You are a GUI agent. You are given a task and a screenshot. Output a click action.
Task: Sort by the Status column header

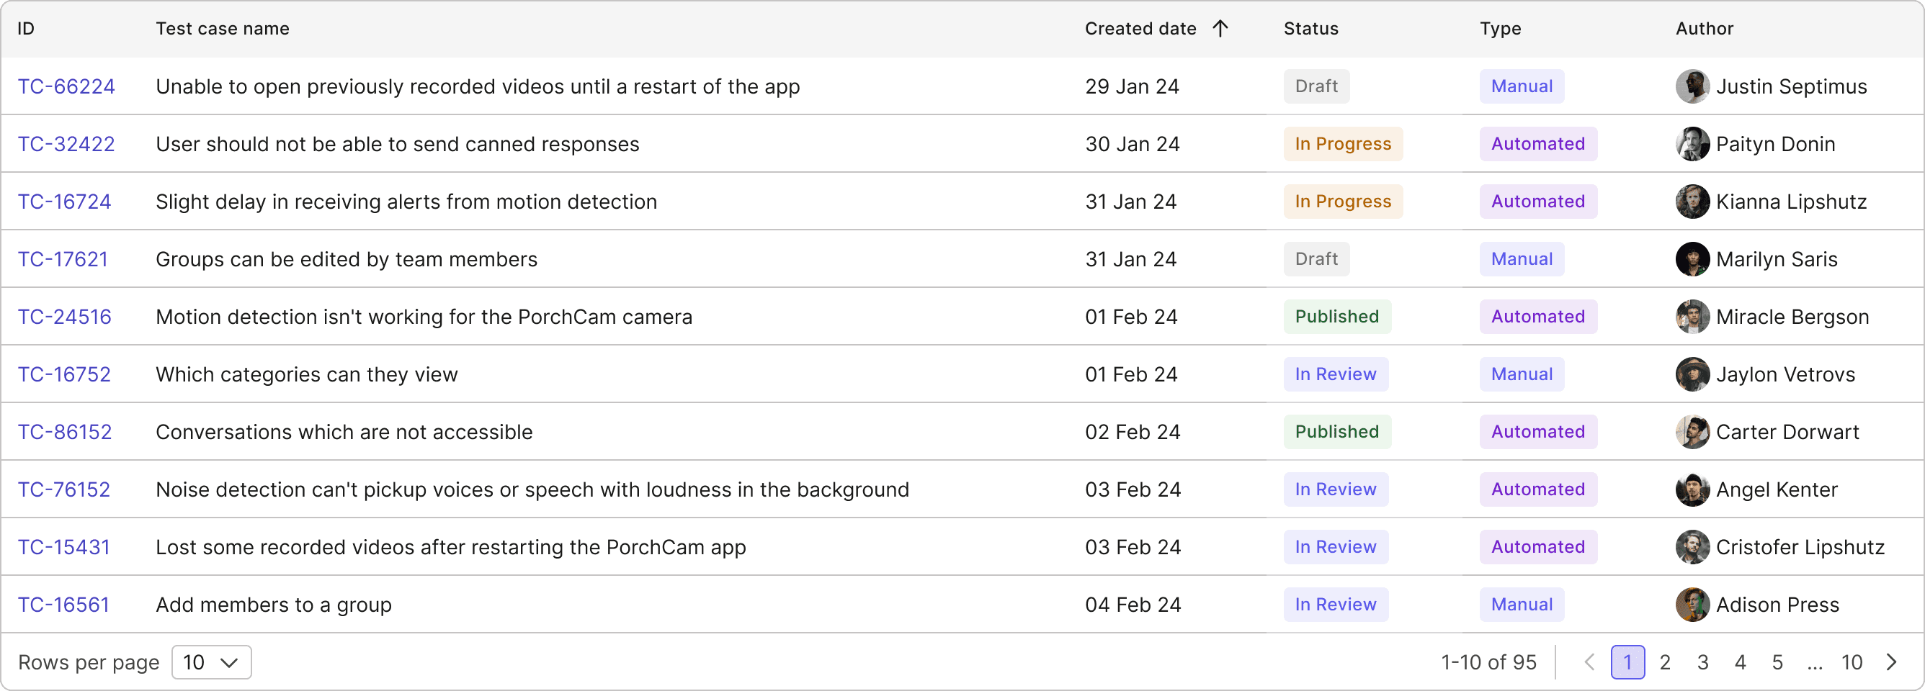[x=1310, y=28]
